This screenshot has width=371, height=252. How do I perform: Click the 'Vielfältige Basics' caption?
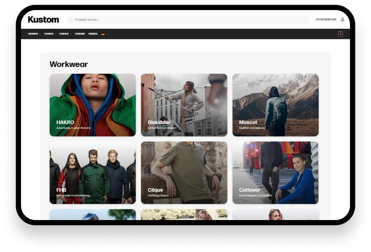click(x=158, y=195)
